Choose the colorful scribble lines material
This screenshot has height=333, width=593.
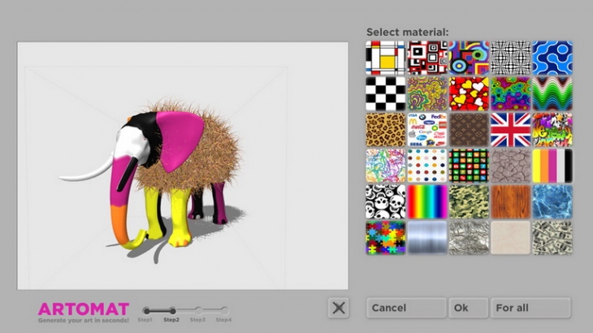coord(385,166)
